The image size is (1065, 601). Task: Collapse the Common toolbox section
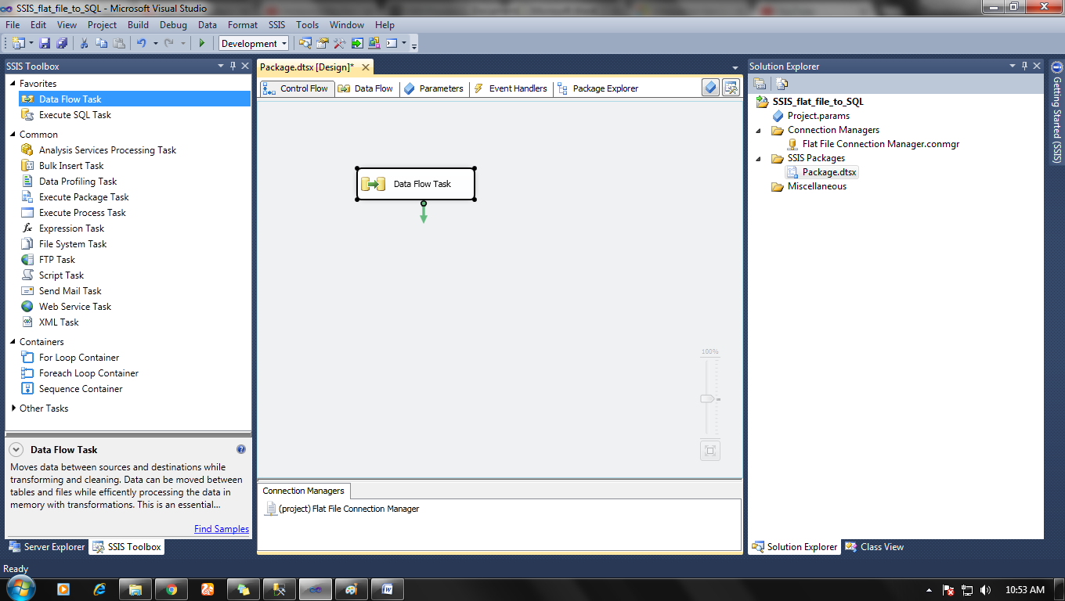(x=13, y=135)
